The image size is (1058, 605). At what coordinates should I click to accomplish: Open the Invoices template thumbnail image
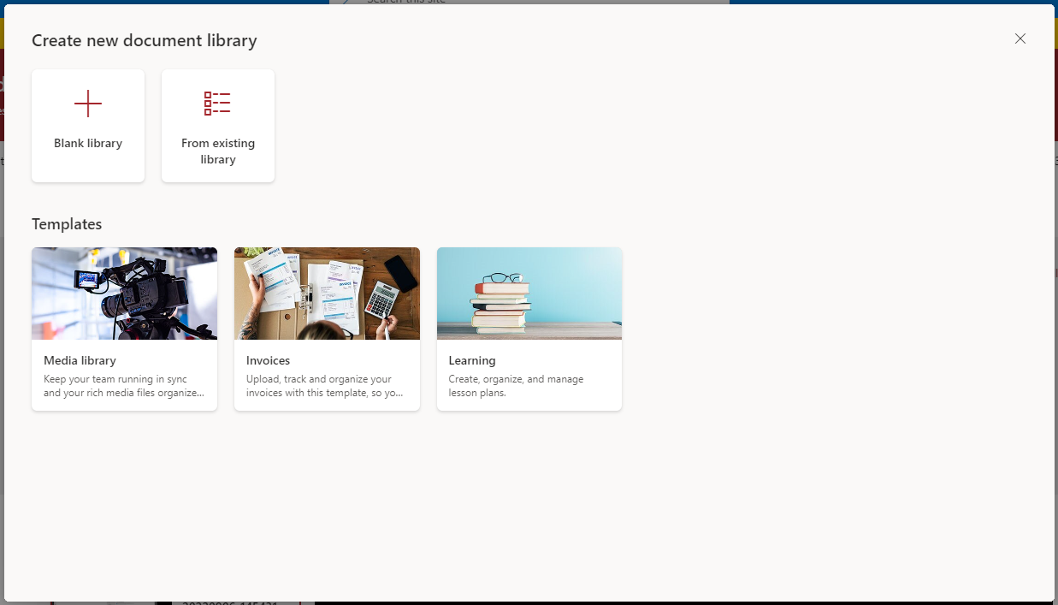click(327, 294)
